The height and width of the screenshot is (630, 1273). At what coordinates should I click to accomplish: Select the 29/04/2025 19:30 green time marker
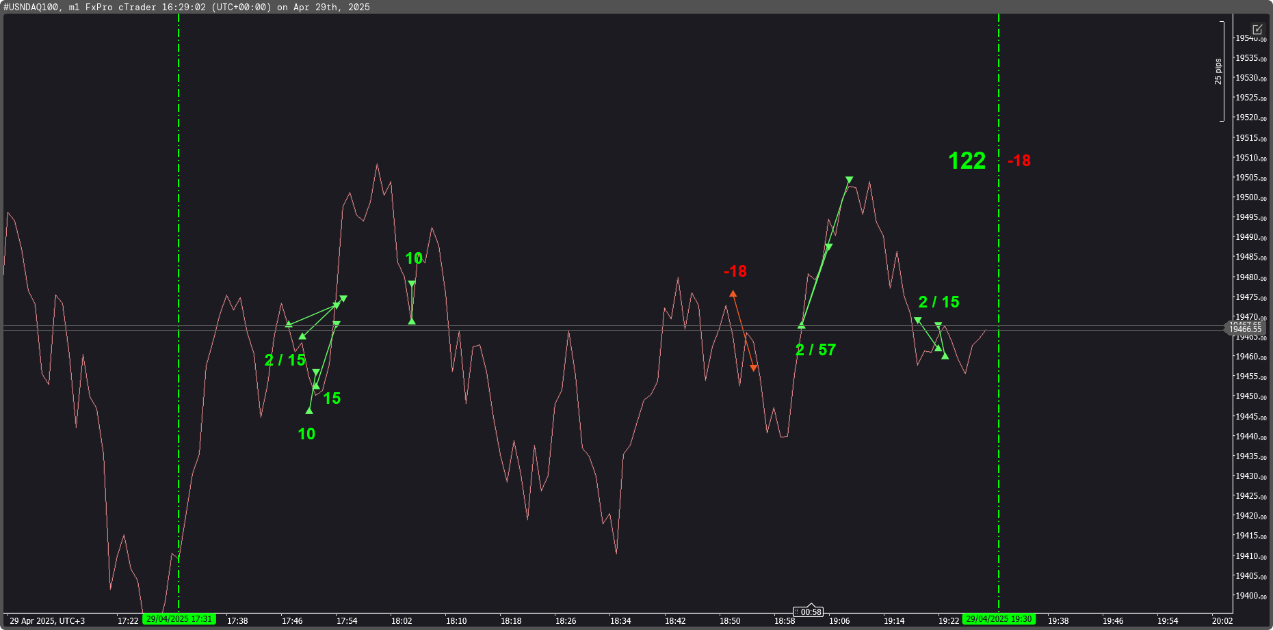point(999,619)
